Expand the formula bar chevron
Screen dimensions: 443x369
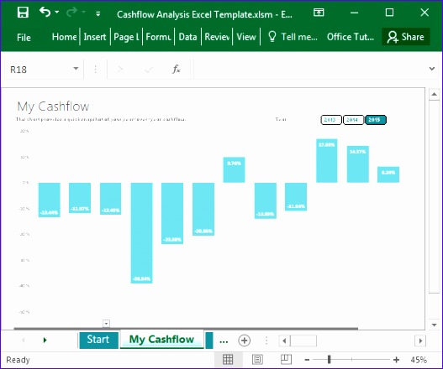[432, 69]
